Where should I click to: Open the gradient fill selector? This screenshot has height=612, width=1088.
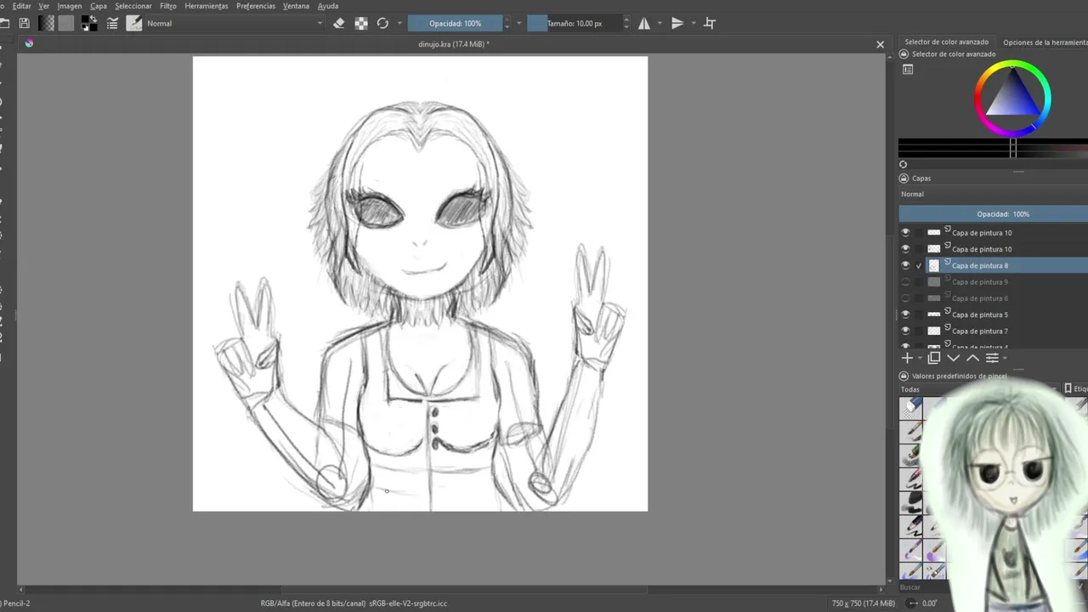[x=47, y=24]
